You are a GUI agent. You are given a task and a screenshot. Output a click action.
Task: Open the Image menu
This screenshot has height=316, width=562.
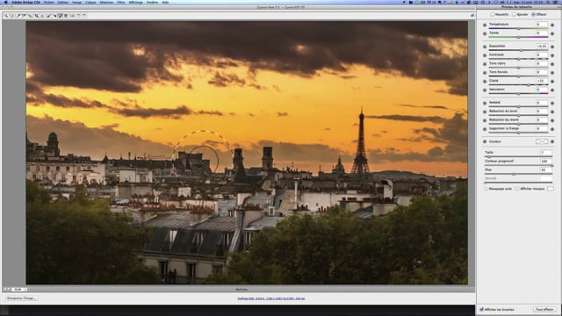[76, 2]
